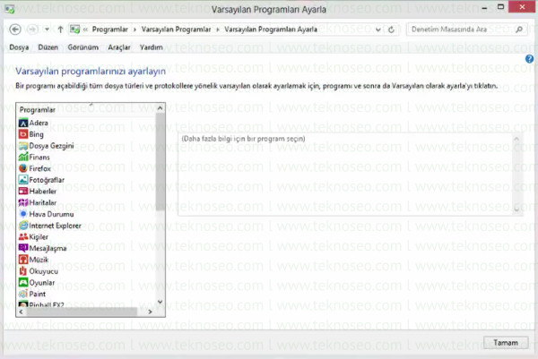
Task: Click the program list vertical scrollbar thumb
Action: point(160,162)
